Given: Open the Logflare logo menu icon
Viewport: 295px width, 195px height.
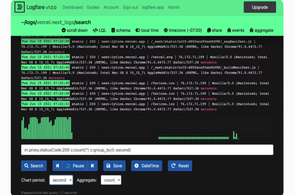Looking at the screenshot, I should coord(20,7).
